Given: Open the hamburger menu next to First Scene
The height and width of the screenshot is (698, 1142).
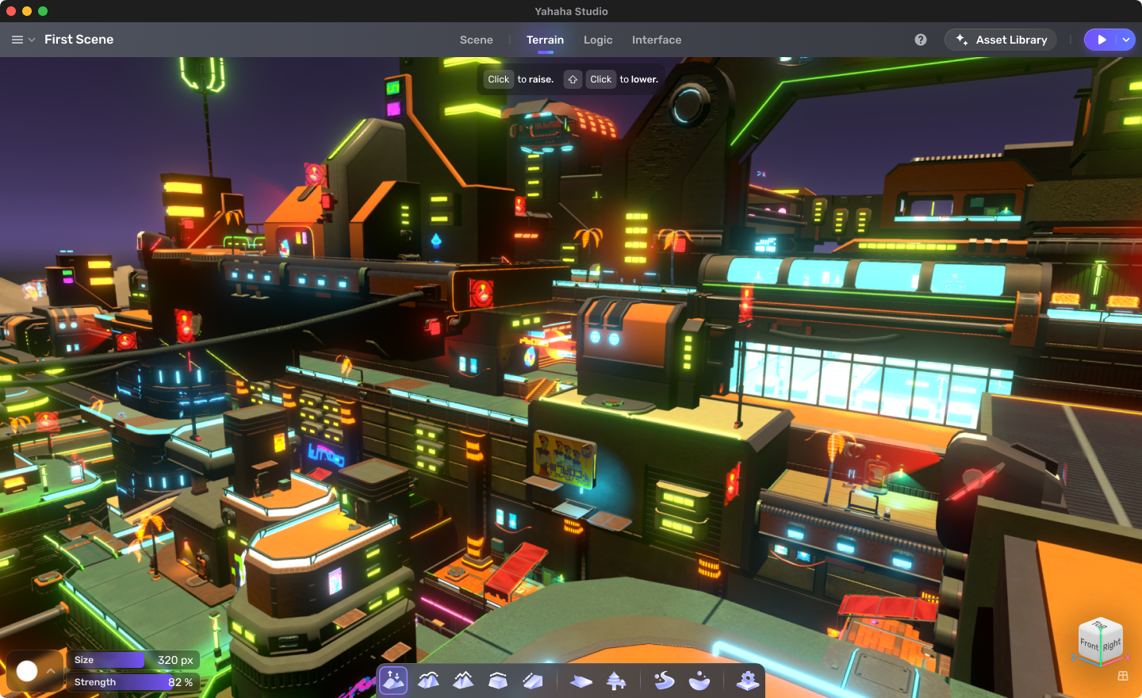Looking at the screenshot, I should pyautogui.click(x=17, y=39).
